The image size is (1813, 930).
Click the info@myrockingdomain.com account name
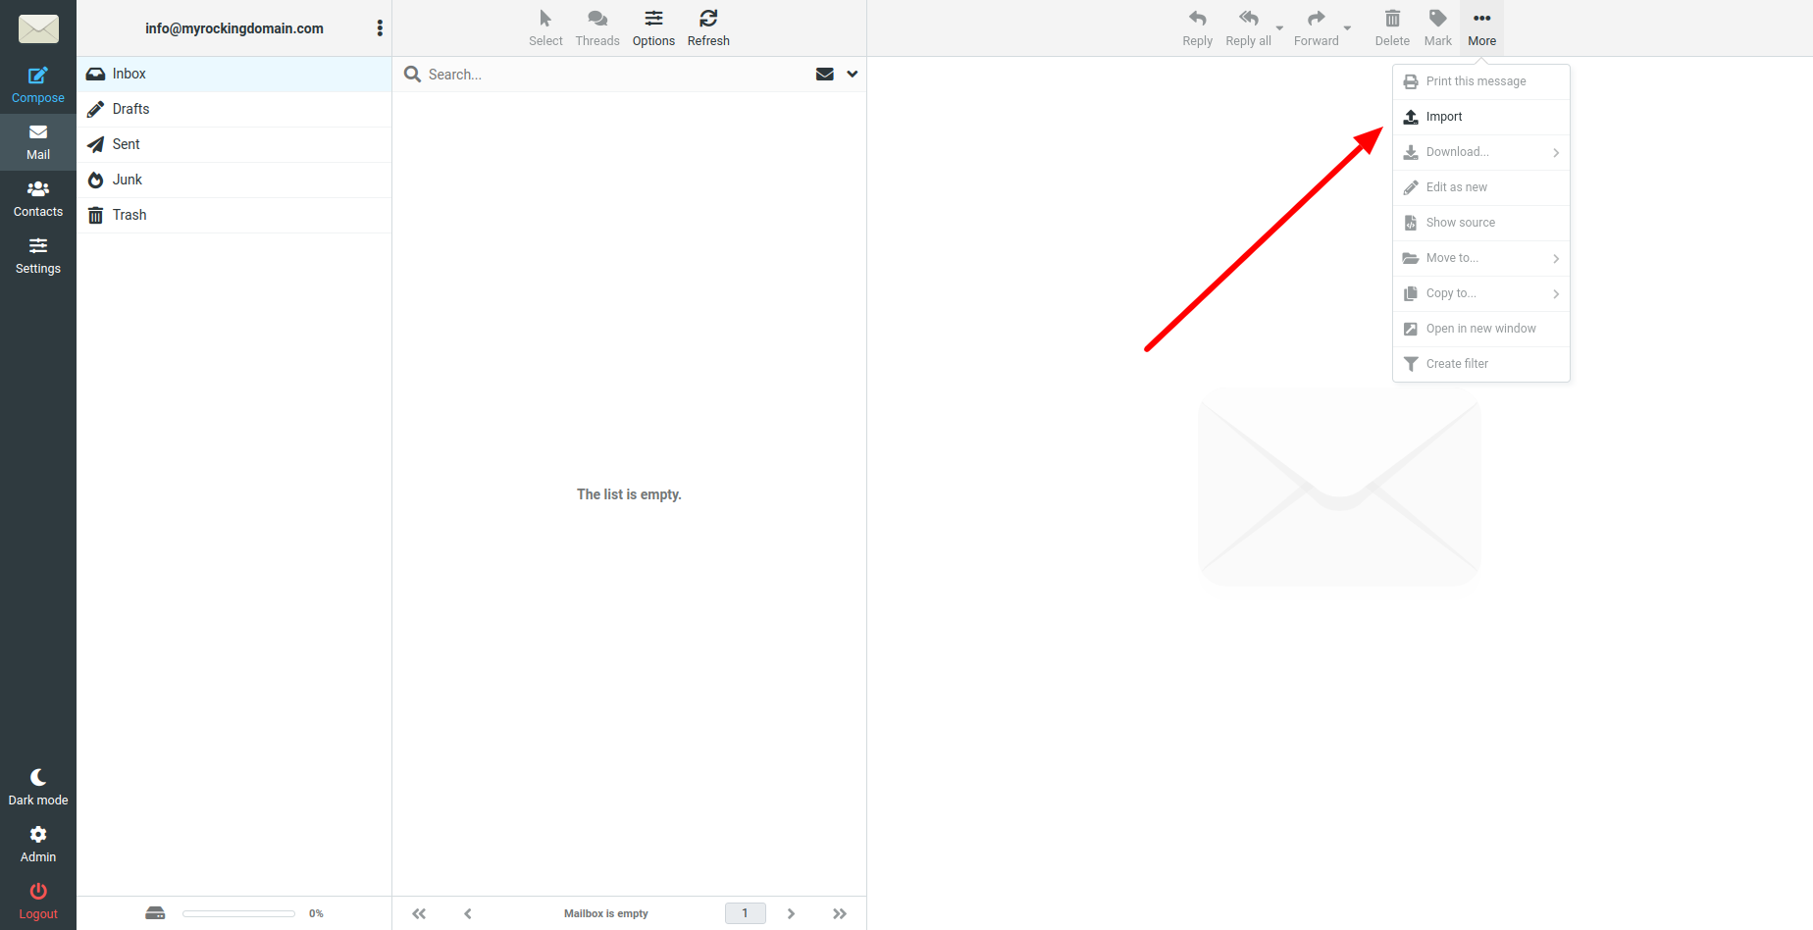[234, 28]
